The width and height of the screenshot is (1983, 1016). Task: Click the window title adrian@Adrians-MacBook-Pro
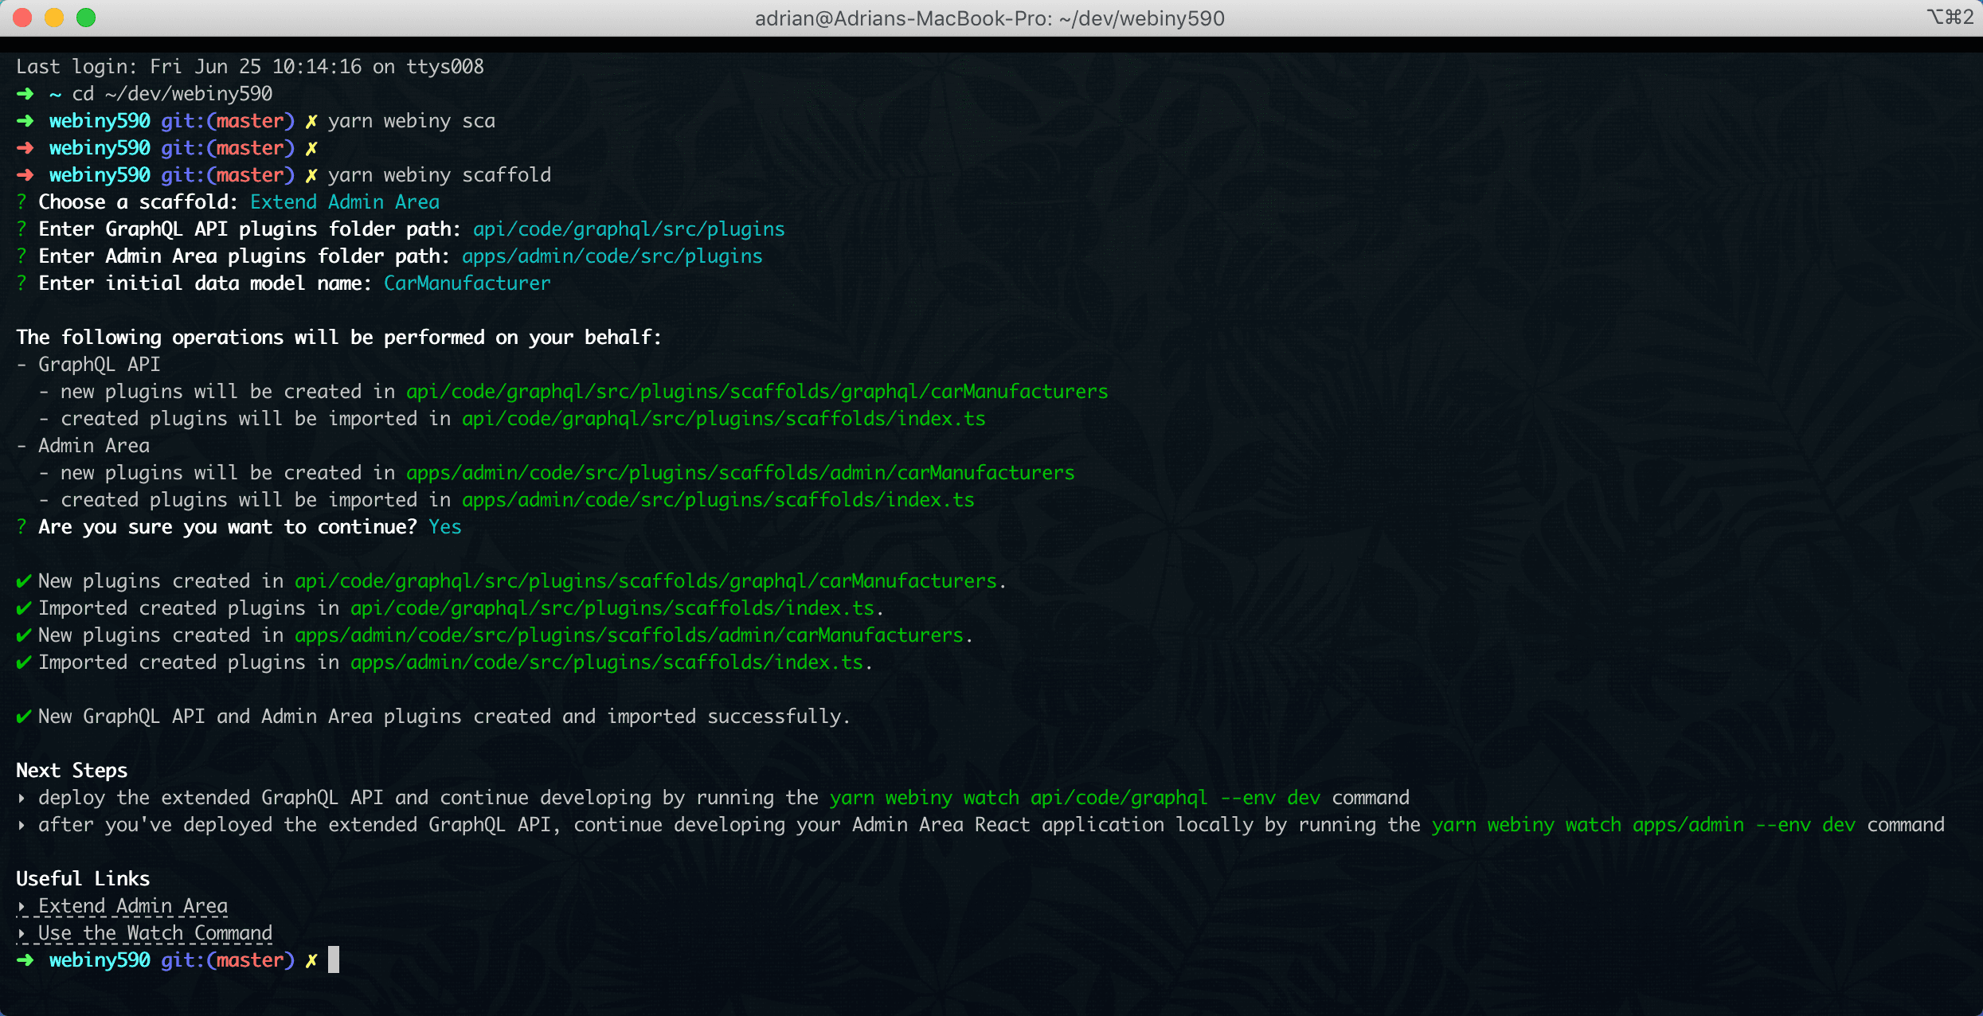(x=989, y=18)
